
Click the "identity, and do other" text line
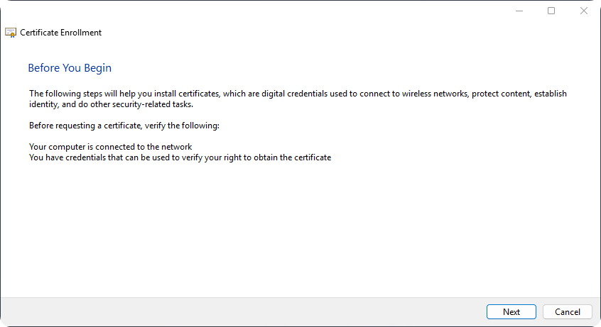coord(111,104)
